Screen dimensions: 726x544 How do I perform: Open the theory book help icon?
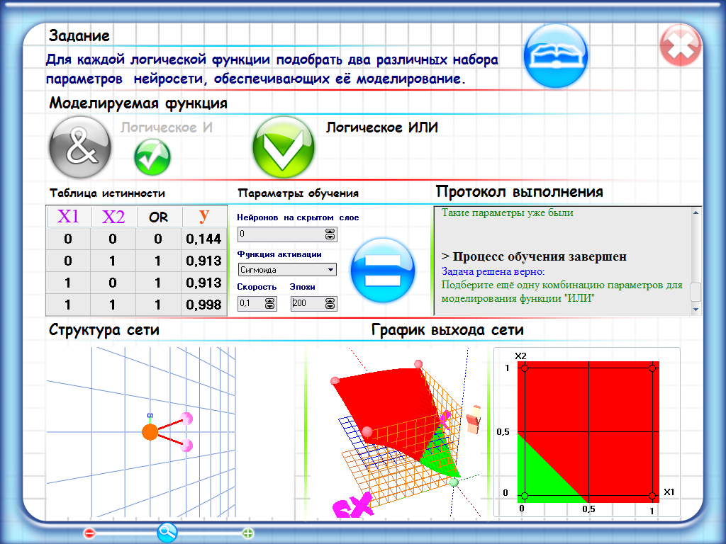point(556,55)
